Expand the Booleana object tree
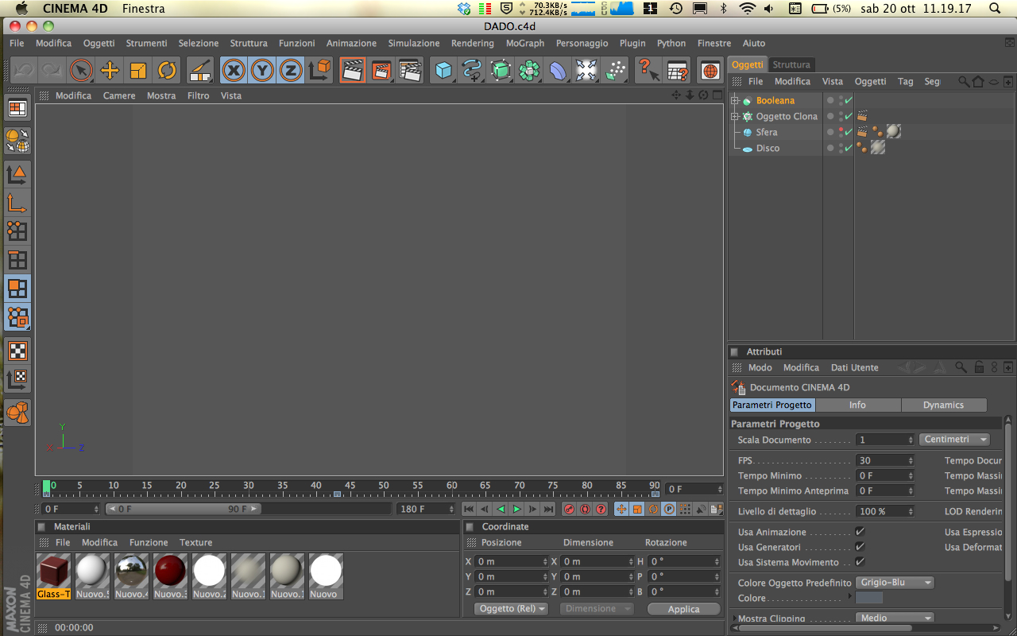This screenshot has height=636, width=1017. [735, 100]
